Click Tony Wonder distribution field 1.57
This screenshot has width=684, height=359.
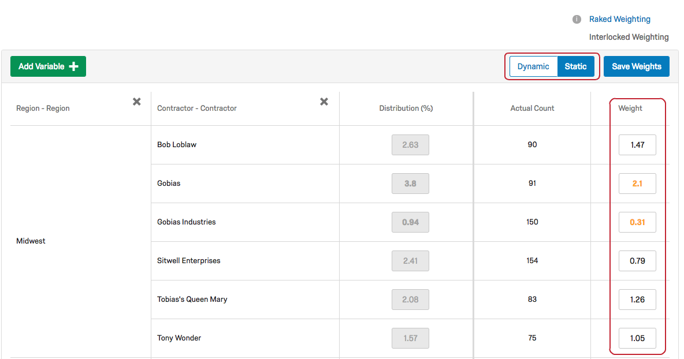(411, 338)
